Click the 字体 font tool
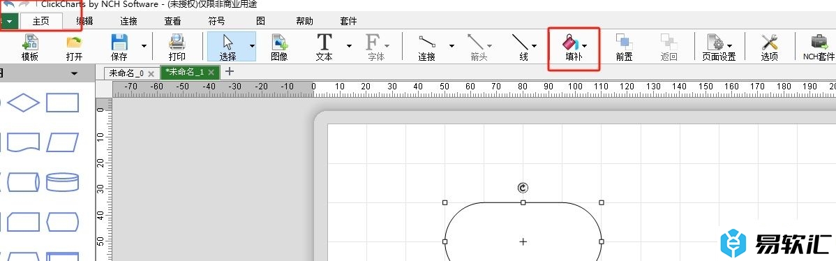The height and width of the screenshot is (261, 836). [x=376, y=47]
